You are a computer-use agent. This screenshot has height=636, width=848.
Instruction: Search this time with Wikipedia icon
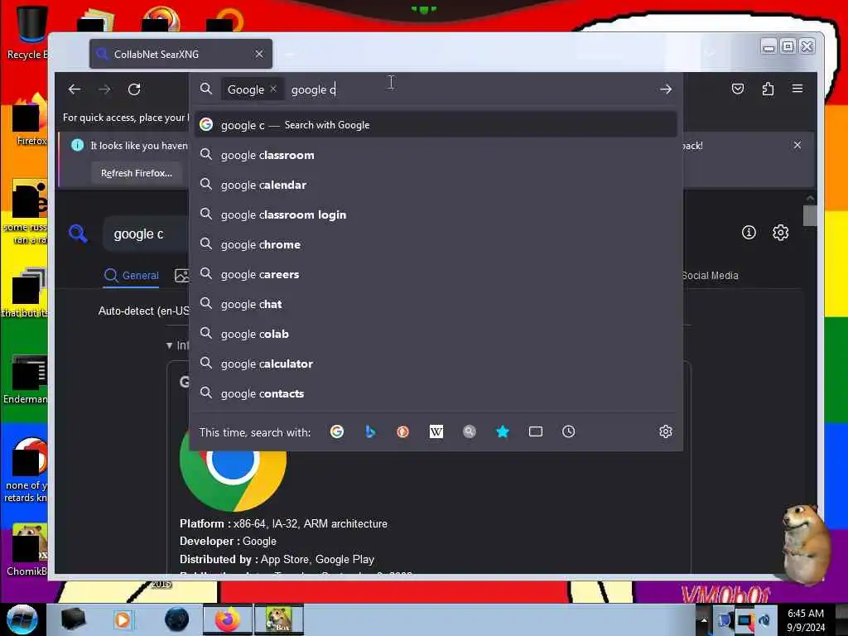coord(436,431)
